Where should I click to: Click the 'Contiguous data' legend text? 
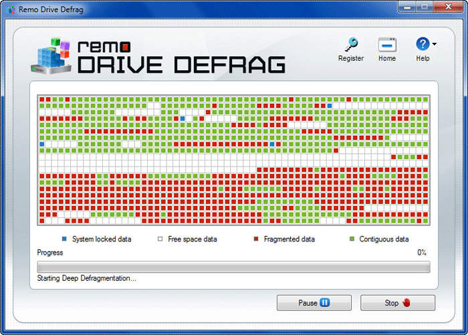click(x=384, y=239)
